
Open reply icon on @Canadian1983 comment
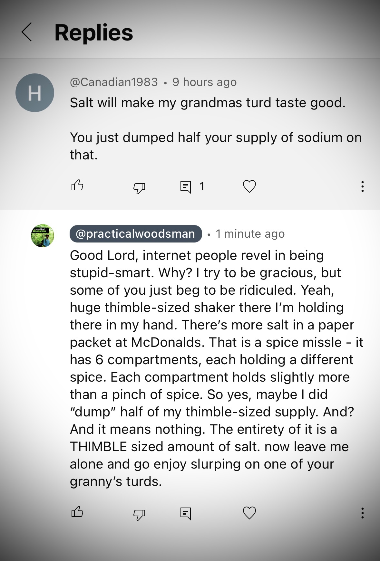(185, 187)
